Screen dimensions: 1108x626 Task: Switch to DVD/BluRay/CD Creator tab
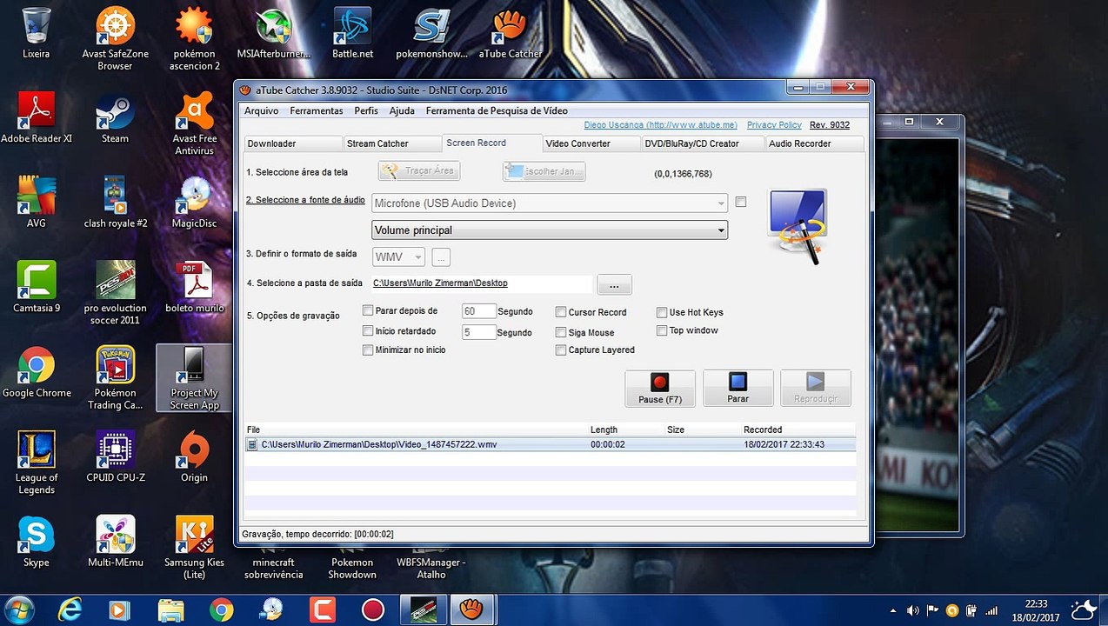pos(703,143)
